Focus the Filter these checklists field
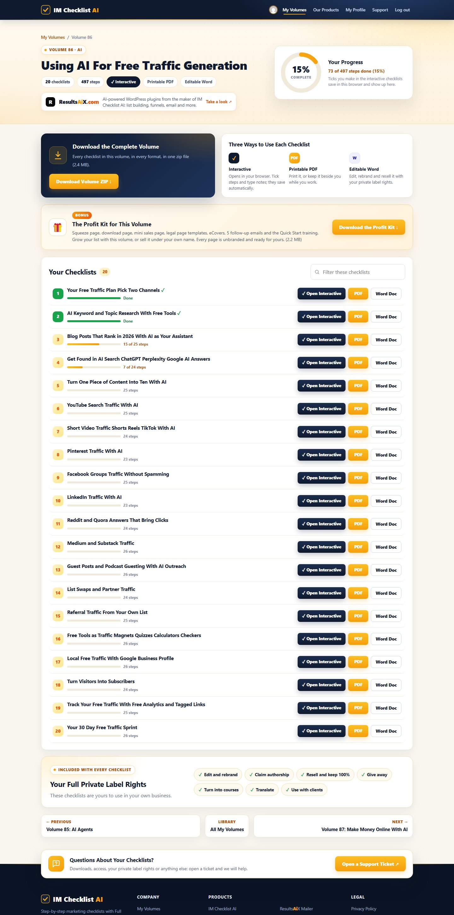 pyautogui.click(x=358, y=272)
